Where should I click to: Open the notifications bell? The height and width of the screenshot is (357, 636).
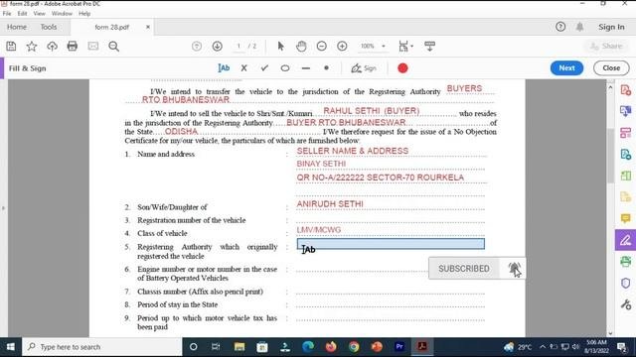[x=580, y=27]
